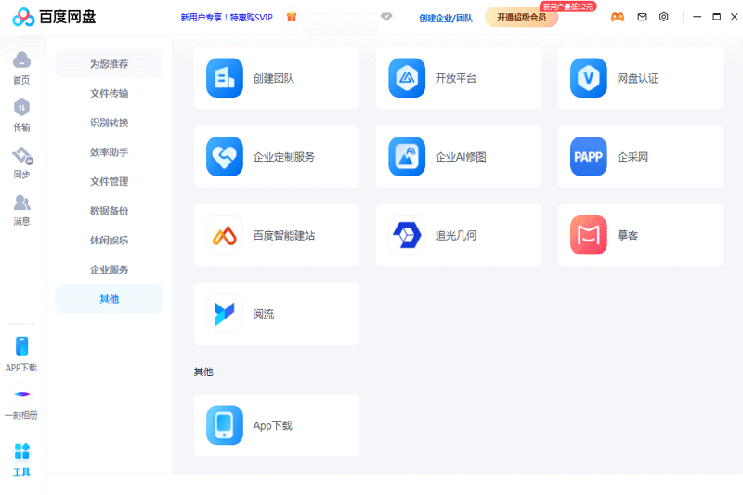Open the 摹客 text label
This screenshot has width=743, height=495.
[628, 235]
